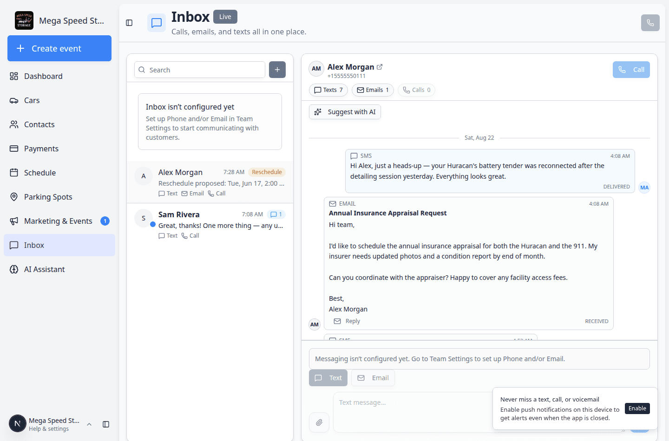Image resolution: width=669 pixels, height=441 pixels.
Task: Collapse sidebar with the bottom panel icon
Action: coord(106,424)
